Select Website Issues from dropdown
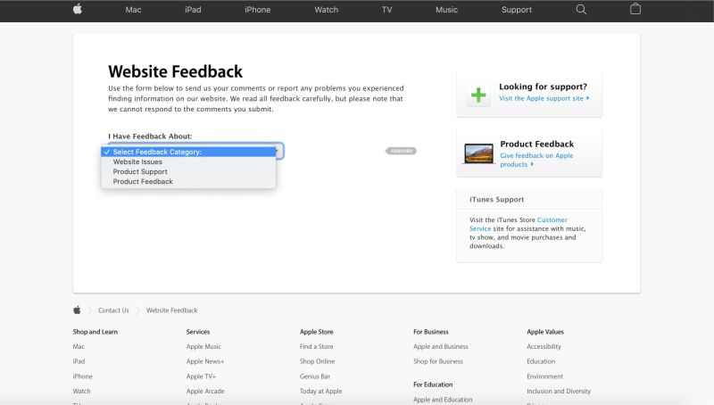Image resolution: width=714 pixels, height=405 pixels. 188,162
